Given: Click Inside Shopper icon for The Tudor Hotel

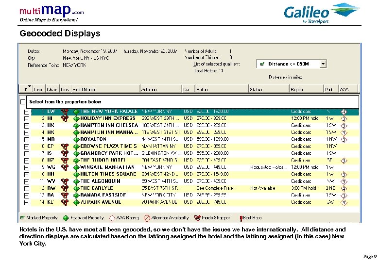Looking at the screenshot, I should tap(65, 161).
